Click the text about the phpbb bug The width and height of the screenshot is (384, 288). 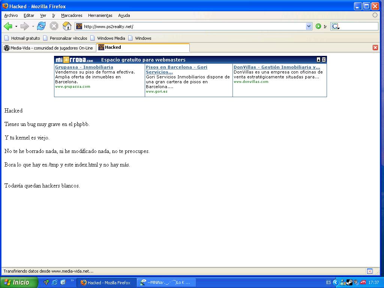[47, 124]
